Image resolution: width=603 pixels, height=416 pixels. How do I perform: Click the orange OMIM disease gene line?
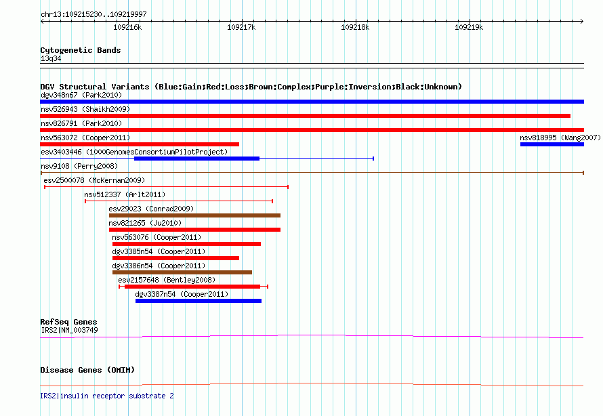pos(312,384)
